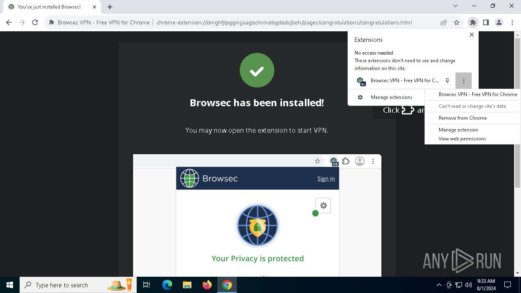Pin Browsec VPN to toolbar
521x293 pixels.
coord(447,81)
